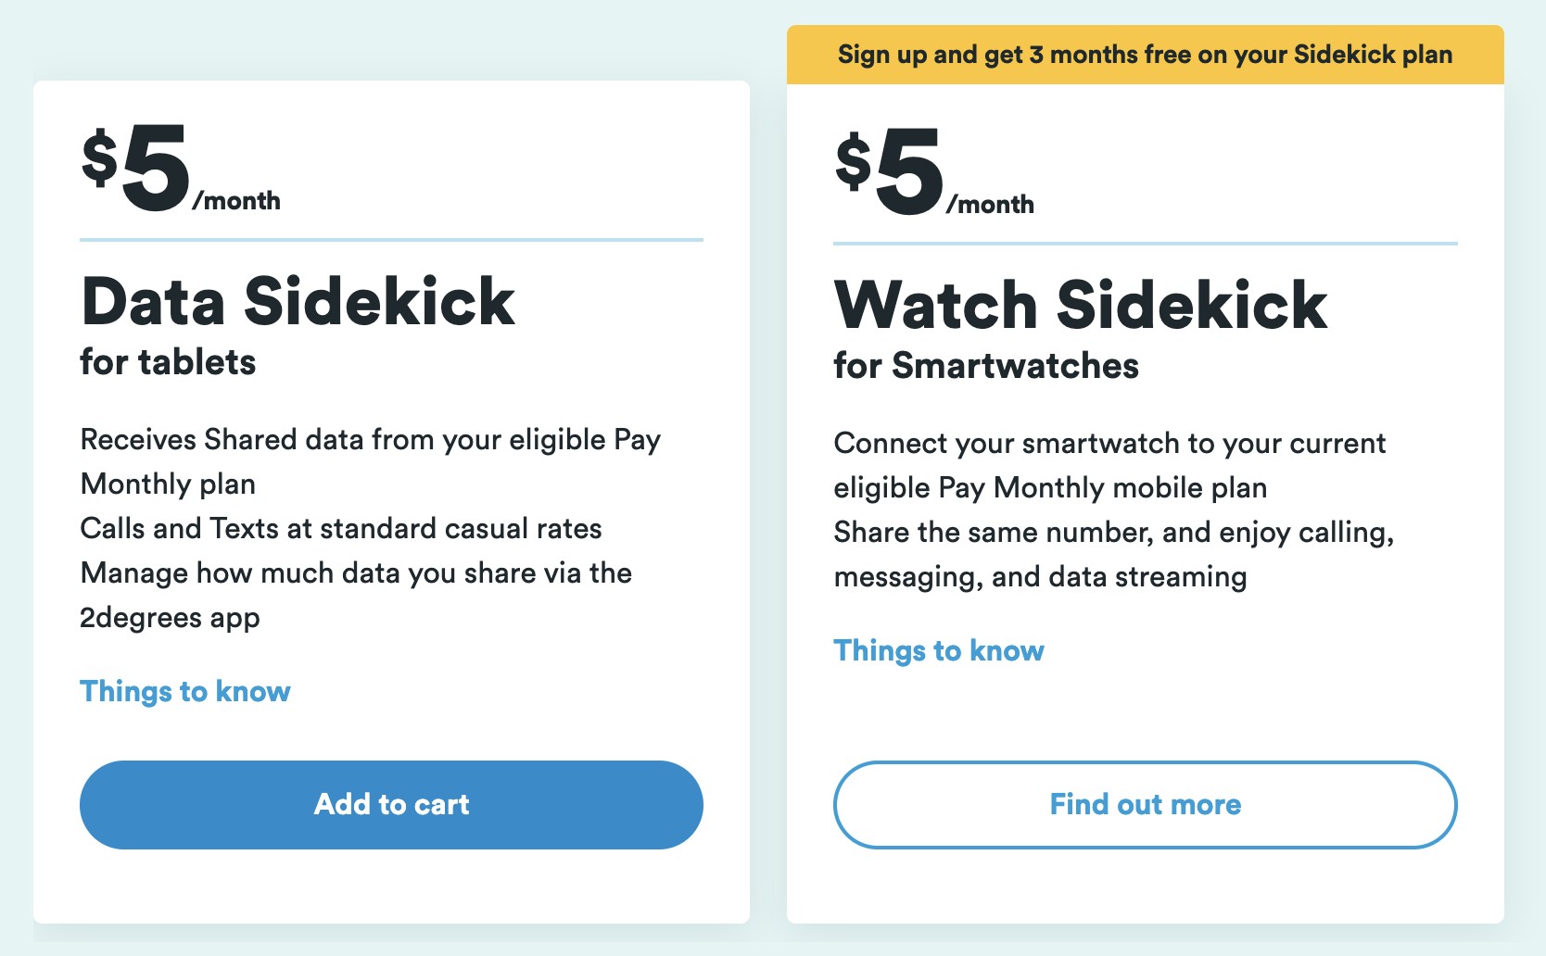This screenshot has height=956, width=1546.
Task: Click the Add to cart button
Action: coord(391,804)
